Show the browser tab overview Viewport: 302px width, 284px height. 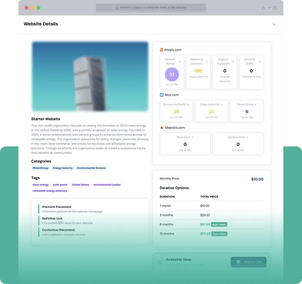click(275, 8)
